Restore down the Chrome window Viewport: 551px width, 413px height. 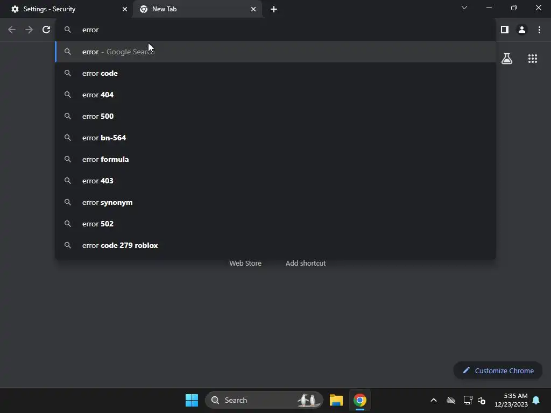[514, 8]
